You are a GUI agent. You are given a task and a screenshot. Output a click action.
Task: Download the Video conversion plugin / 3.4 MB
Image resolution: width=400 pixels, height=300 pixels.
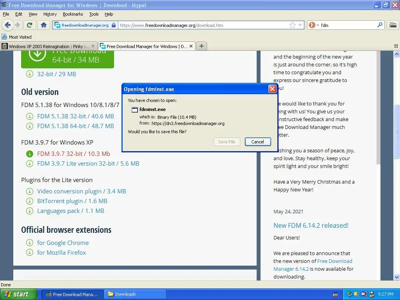click(x=81, y=191)
